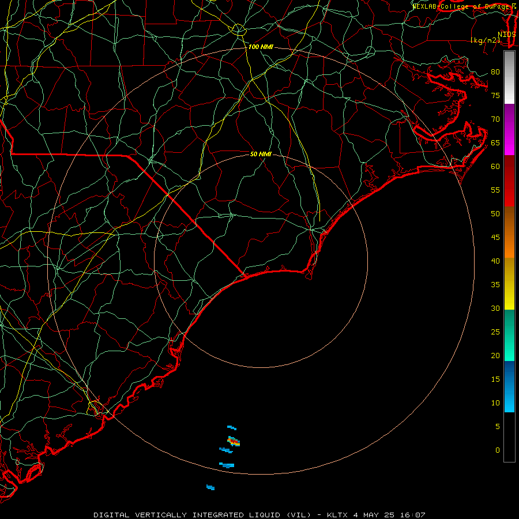This screenshot has width=519, height=519.
Task: Select the olive-yellow segment of the VIL scale
Action: click(509, 284)
